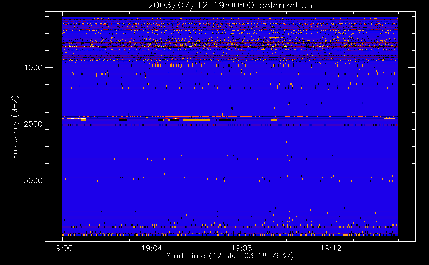This screenshot has height=265, width=429.
Task: Select the 1000 frequency tick label
Action: pyautogui.click(x=33, y=68)
